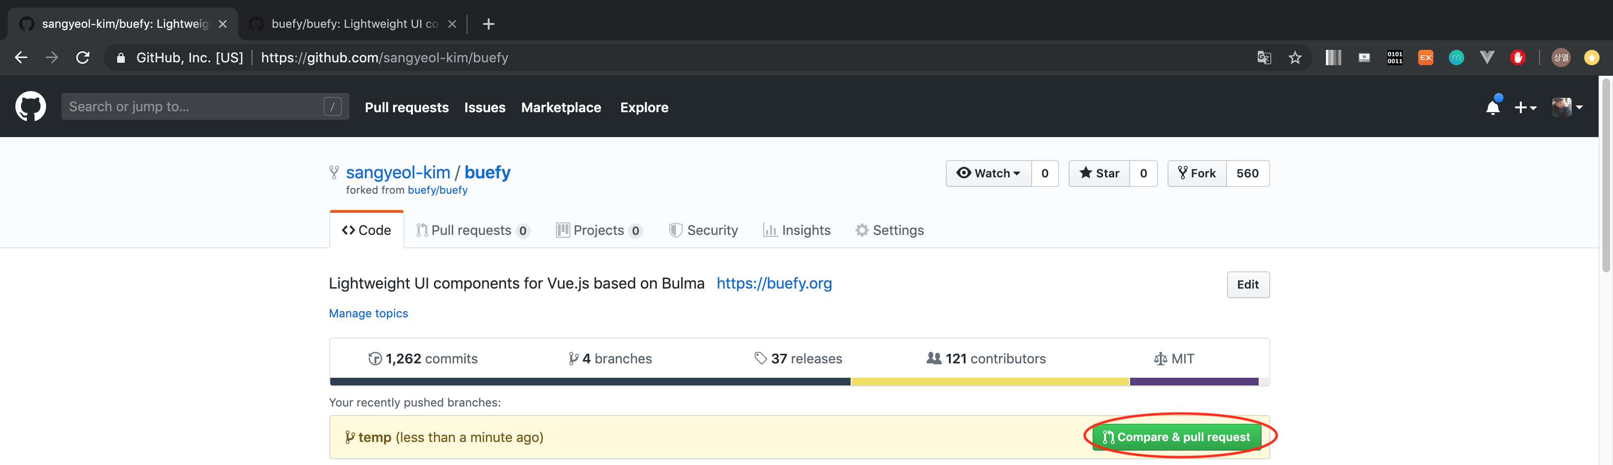The width and height of the screenshot is (1613, 465).
Task: Click the purple language bar segment
Action: [x=1194, y=381]
